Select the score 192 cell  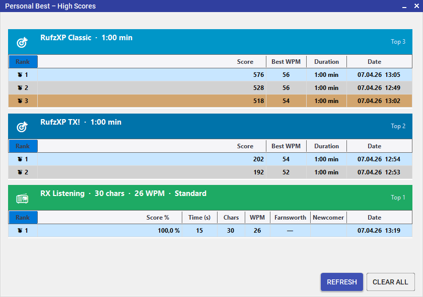pyautogui.click(x=152, y=172)
